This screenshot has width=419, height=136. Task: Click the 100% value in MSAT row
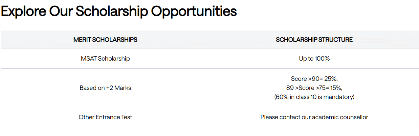point(322,59)
